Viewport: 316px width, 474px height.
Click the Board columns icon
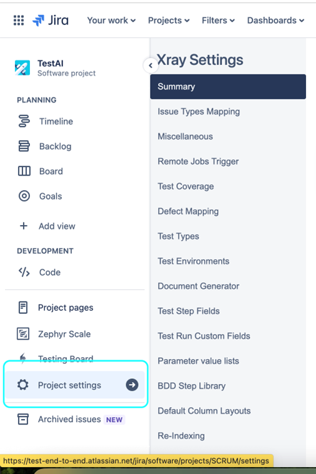point(24,171)
